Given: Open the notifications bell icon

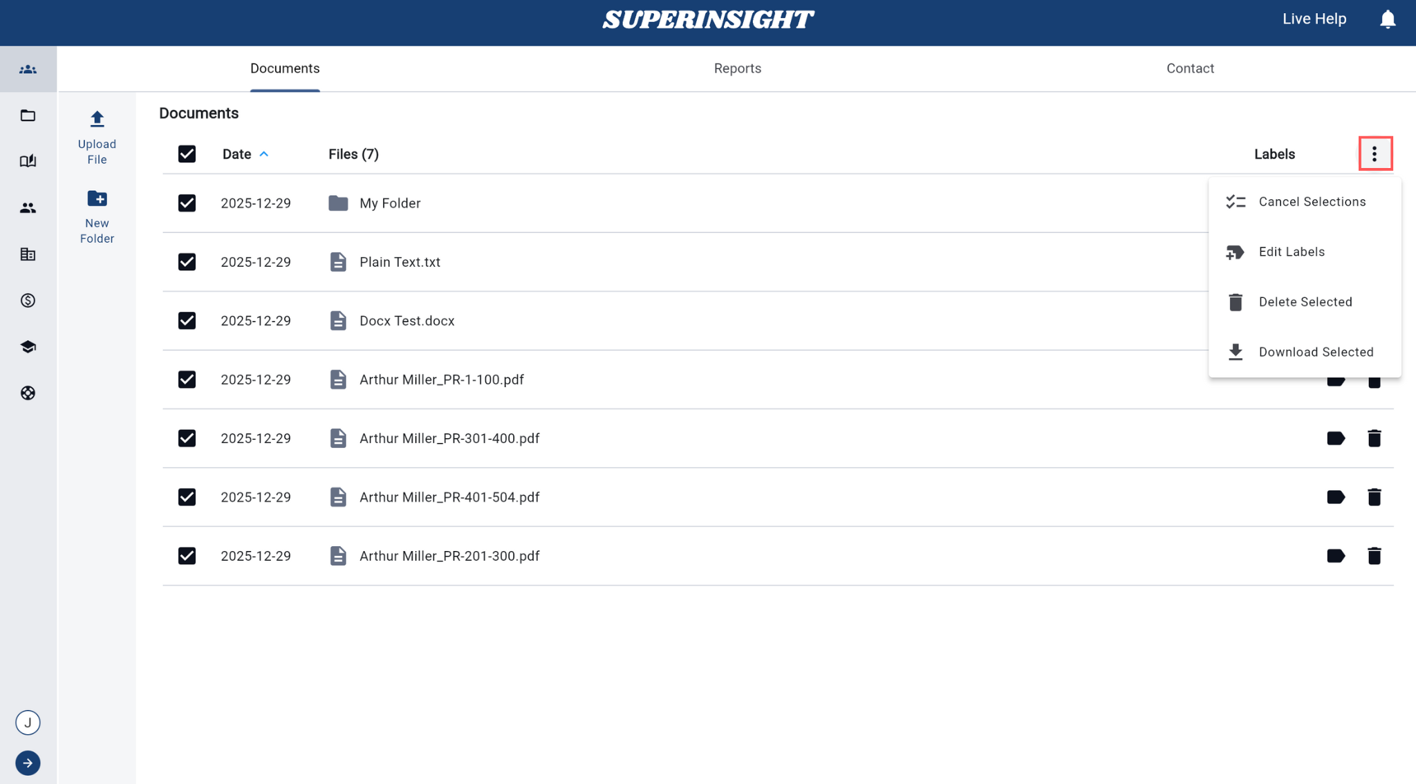Looking at the screenshot, I should point(1388,19).
